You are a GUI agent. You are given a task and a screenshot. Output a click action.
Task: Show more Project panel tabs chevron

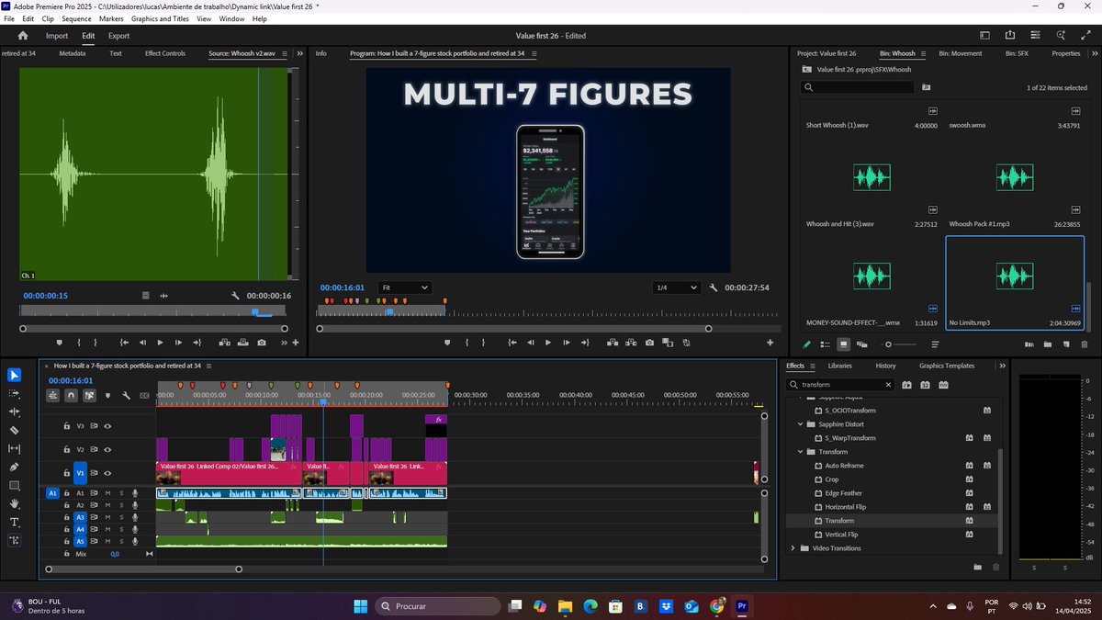click(1094, 53)
